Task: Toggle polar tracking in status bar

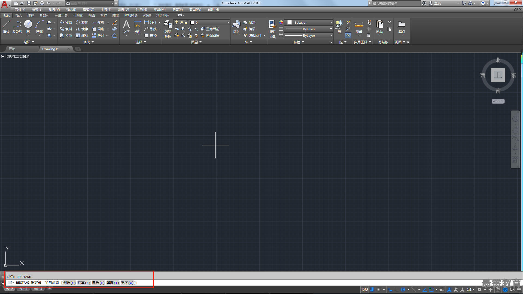Action: tap(403, 290)
